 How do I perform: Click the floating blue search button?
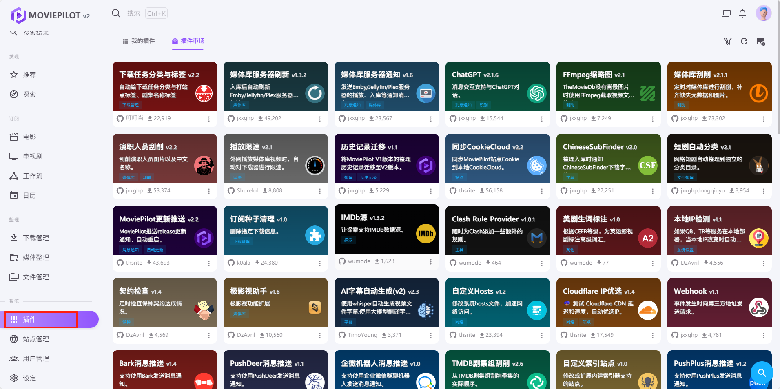[x=762, y=372]
